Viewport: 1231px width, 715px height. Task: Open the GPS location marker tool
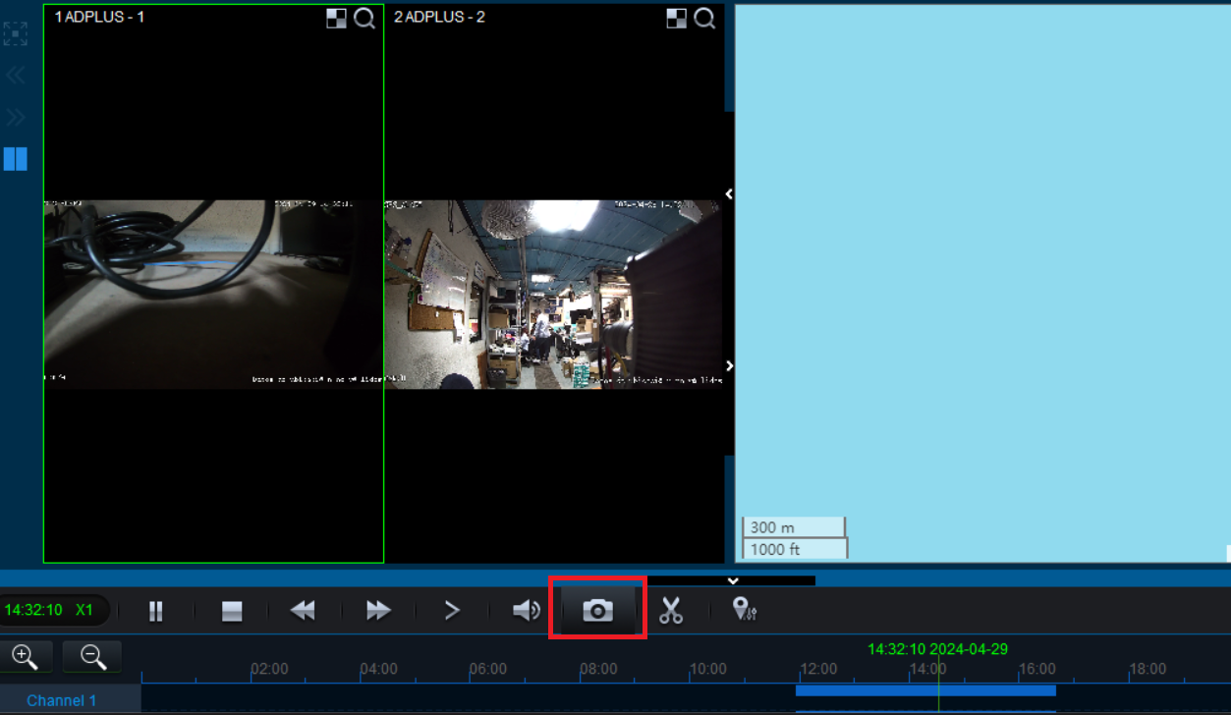744,610
